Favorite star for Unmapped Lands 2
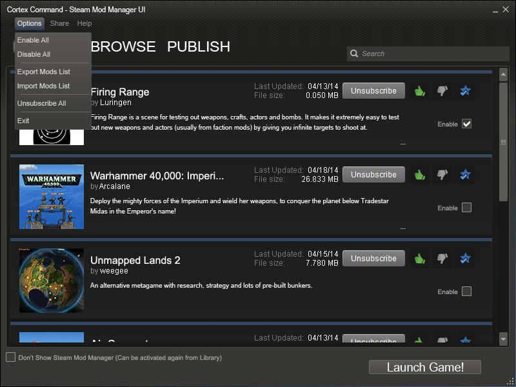516x387 pixels. coord(465,259)
